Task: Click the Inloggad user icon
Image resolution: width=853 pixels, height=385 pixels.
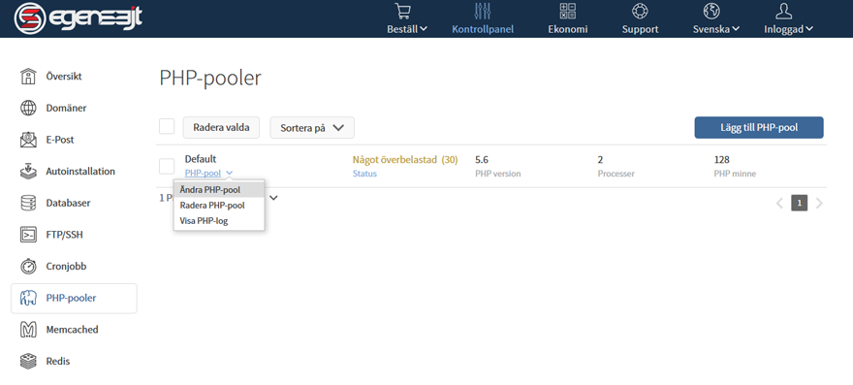Action: [784, 11]
